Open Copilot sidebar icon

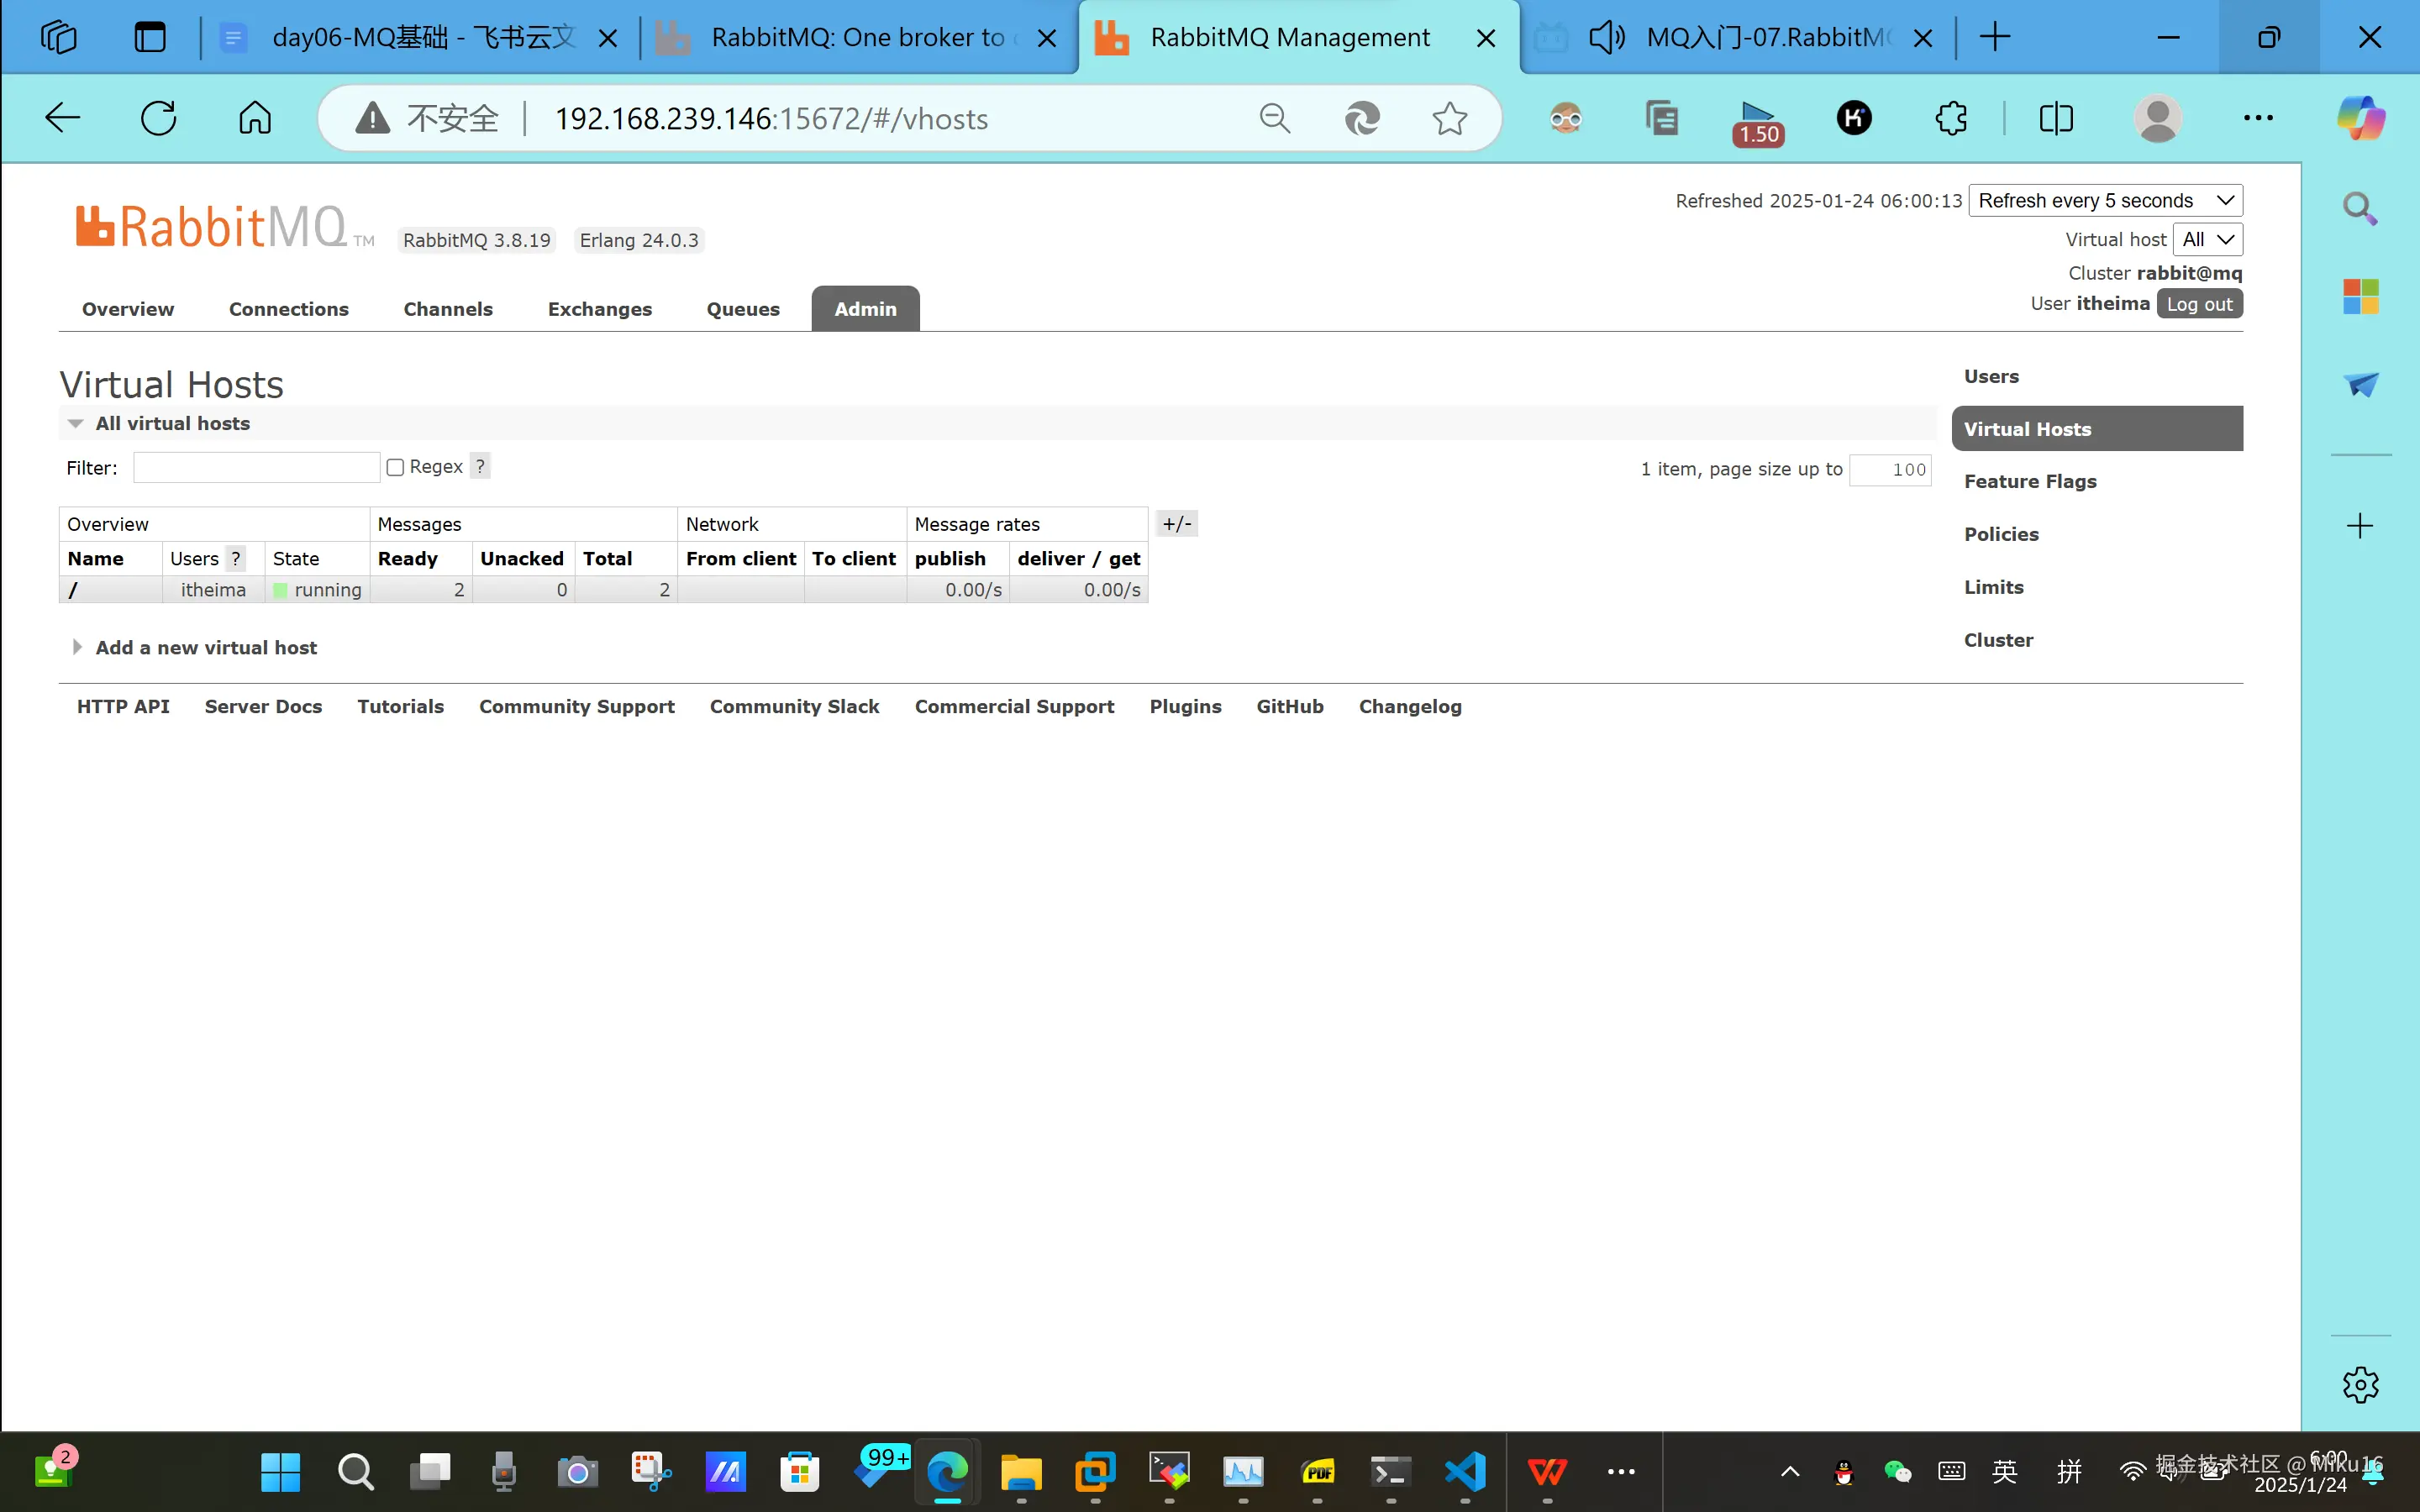[2360, 118]
